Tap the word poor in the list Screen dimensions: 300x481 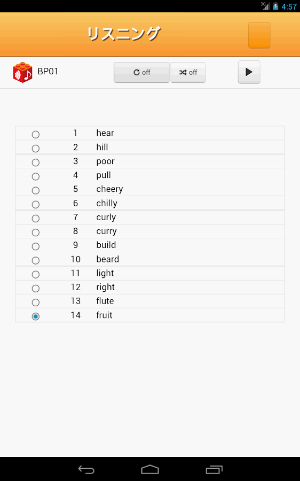click(x=105, y=161)
